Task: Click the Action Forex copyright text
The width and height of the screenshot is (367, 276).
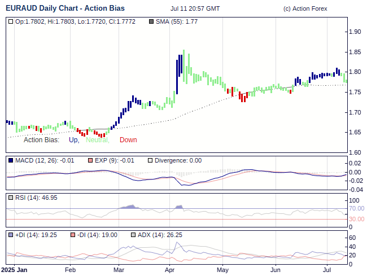Action: [x=305, y=8]
